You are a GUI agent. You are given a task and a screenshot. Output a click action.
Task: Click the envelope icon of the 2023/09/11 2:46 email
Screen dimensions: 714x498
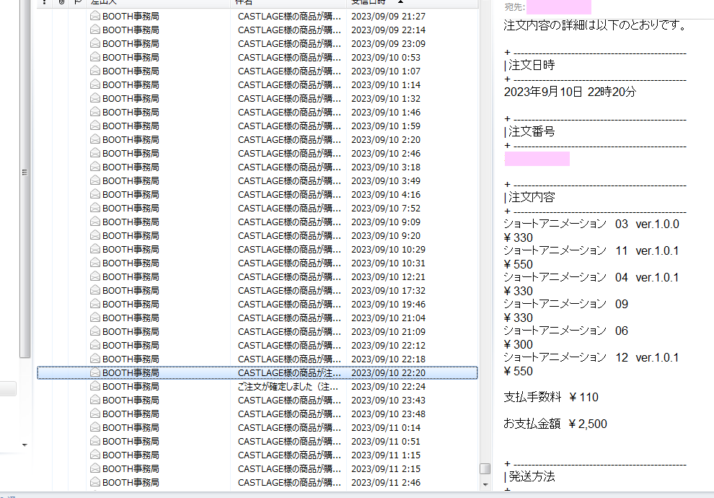coord(94,482)
